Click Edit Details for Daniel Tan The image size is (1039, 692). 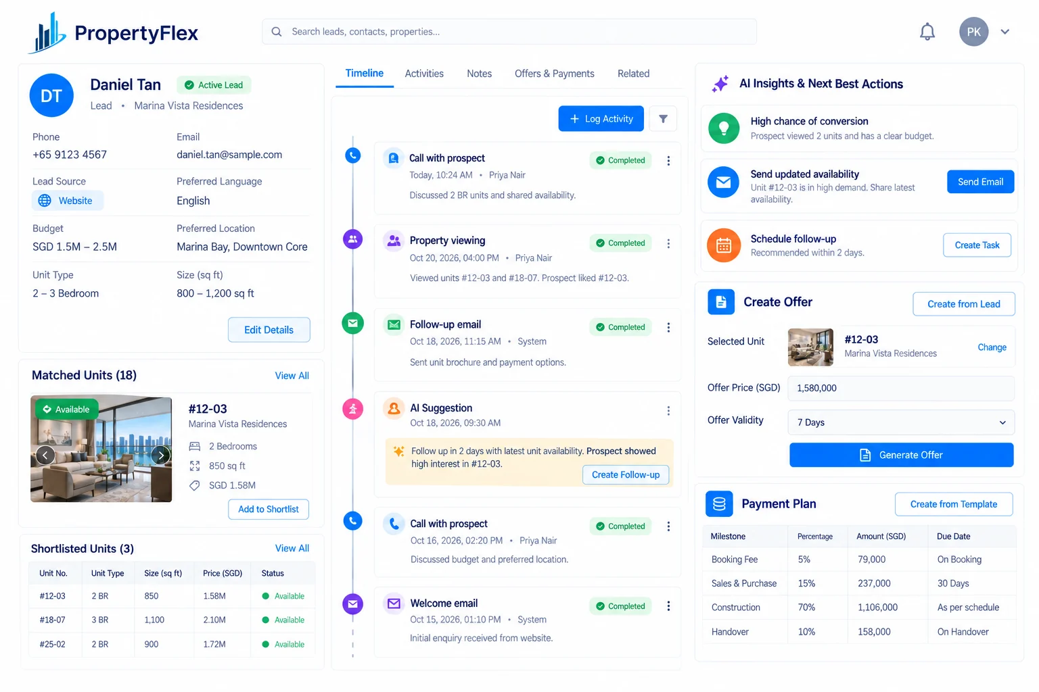pos(269,330)
